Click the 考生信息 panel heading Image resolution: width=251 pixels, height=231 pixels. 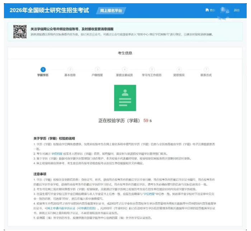[x=125, y=53]
